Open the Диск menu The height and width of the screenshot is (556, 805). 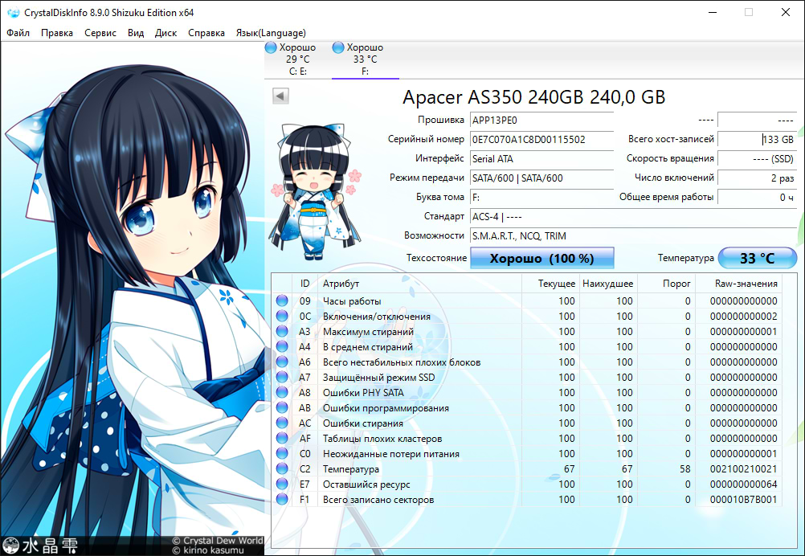point(165,33)
